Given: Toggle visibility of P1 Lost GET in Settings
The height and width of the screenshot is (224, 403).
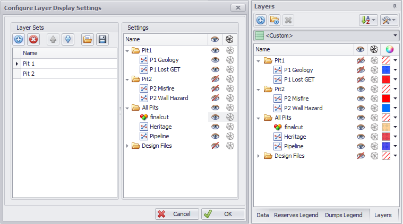Looking at the screenshot, I should point(215,69).
